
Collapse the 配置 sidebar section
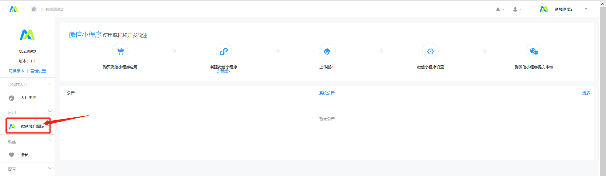click(50, 168)
